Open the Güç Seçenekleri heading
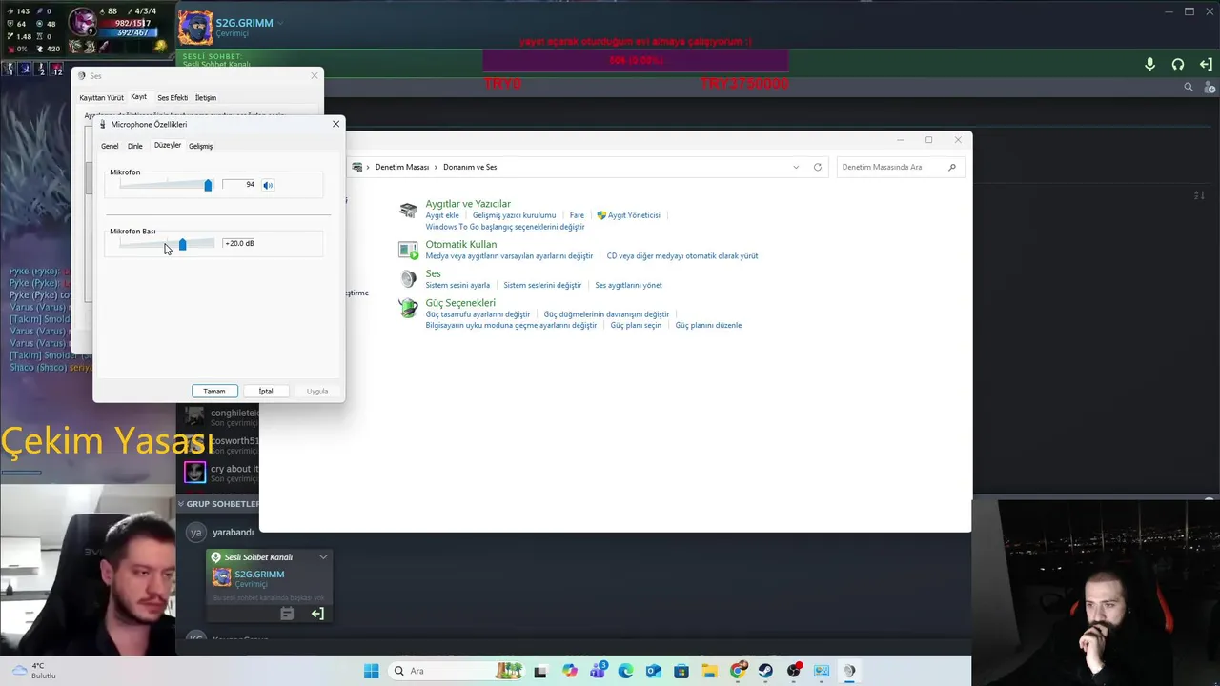 pos(460,303)
